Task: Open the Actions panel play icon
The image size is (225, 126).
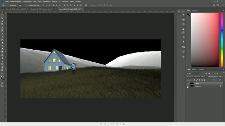Action: (184, 15)
